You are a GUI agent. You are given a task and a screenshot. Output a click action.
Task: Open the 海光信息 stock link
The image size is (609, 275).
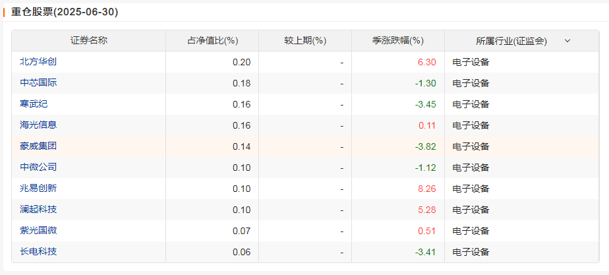[38, 125]
